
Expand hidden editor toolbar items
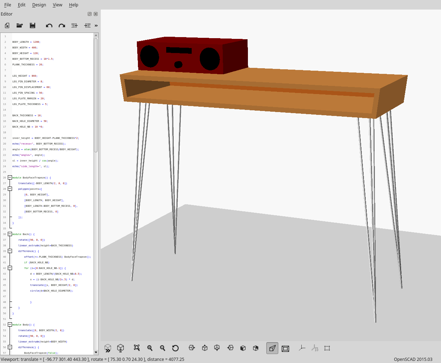pos(96,25)
